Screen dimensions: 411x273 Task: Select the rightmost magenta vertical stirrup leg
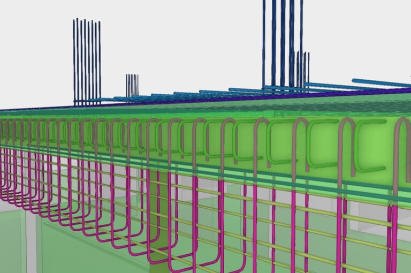click(x=394, y=236)
